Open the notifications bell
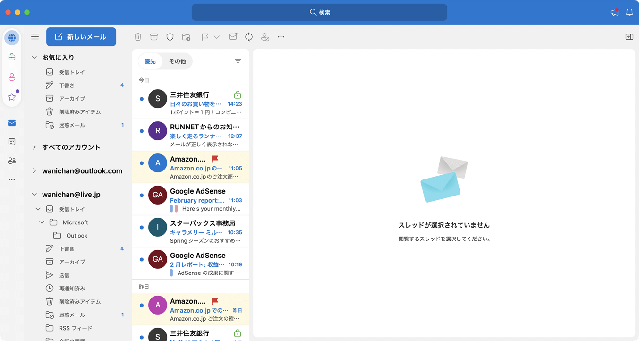This screenshot has width=639, height=341. pos(630,12)
